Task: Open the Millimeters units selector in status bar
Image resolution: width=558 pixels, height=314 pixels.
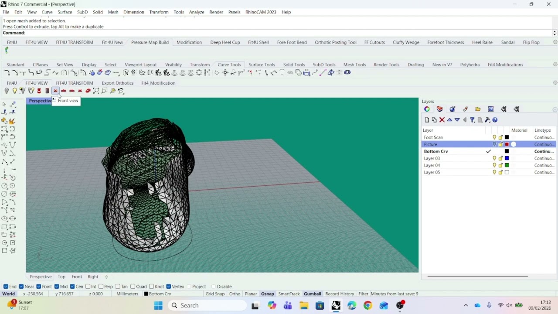Action: coord(127,294)
